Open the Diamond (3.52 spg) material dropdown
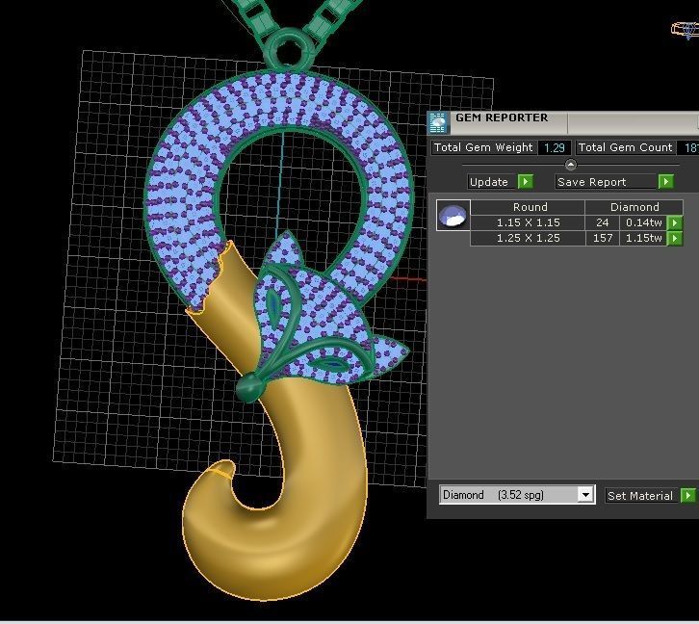Screen dimensions: 699x624 [x=517, y=495]
